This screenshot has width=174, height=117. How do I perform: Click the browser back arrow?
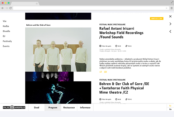[x=3, y=8]
